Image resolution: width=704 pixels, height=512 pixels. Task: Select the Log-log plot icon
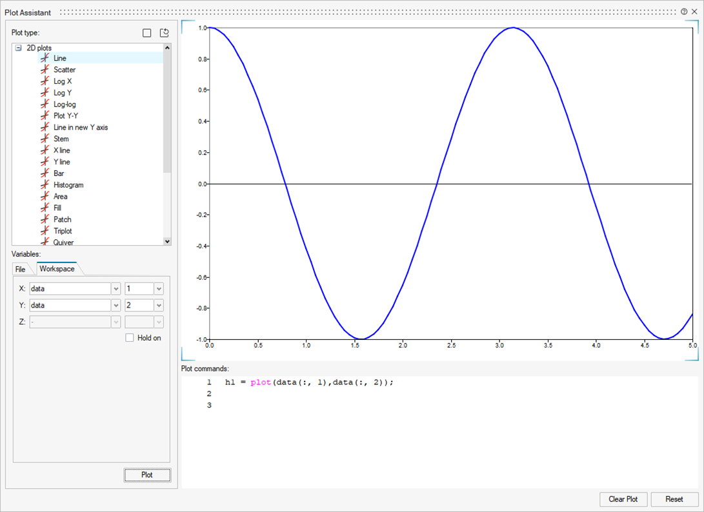point(45,104)
